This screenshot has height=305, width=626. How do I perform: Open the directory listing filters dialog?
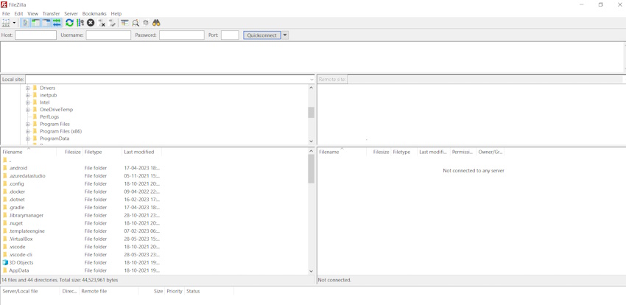125,23
